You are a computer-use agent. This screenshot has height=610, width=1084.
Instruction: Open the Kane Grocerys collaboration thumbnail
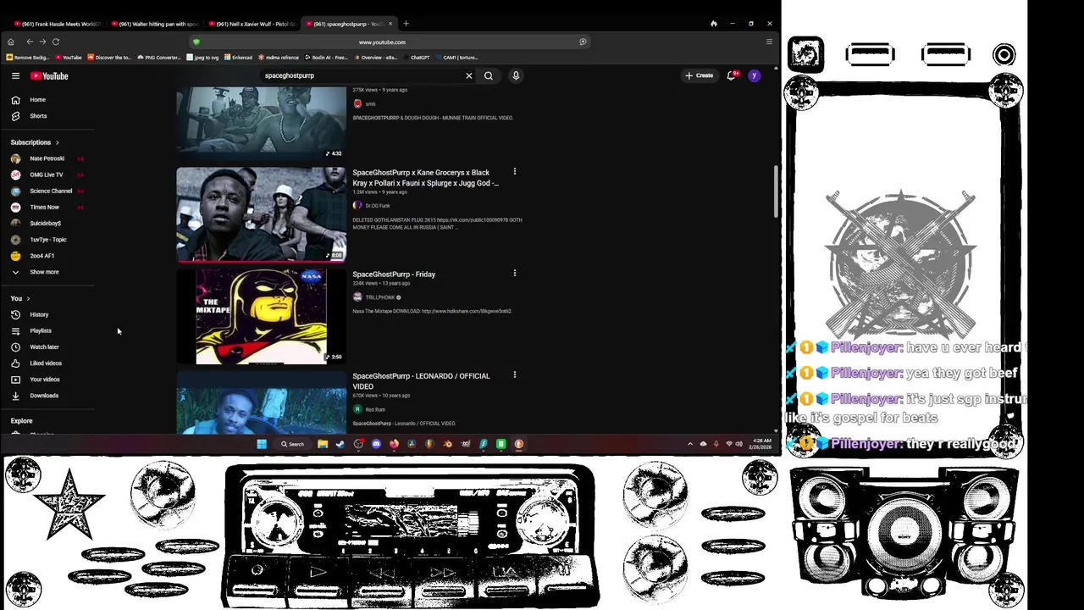tap(261, 214)
